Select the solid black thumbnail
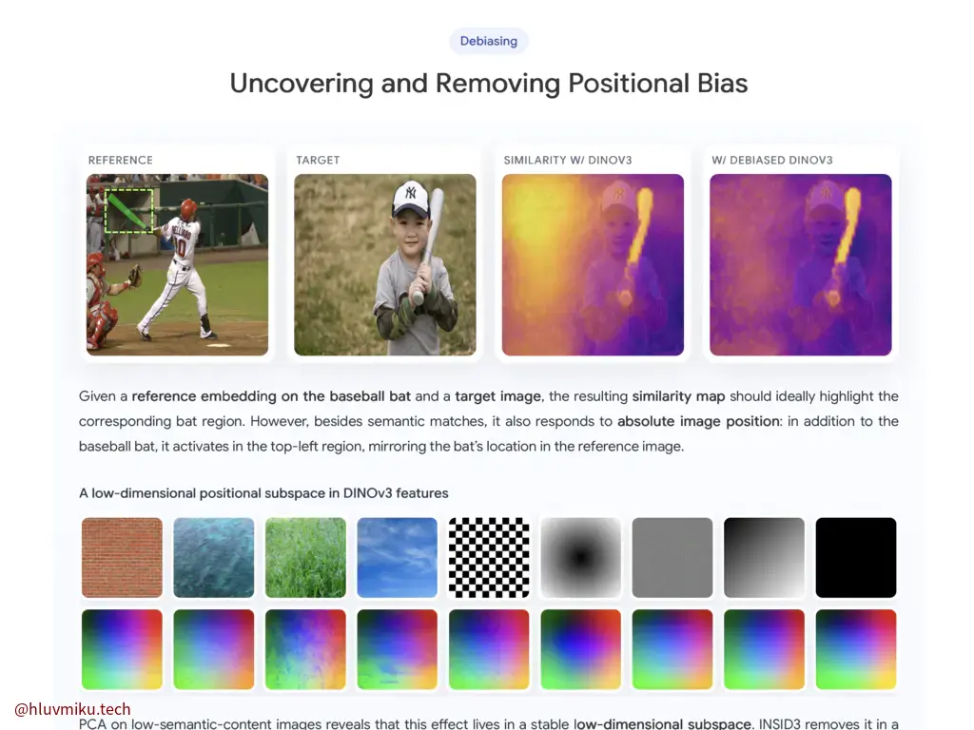Image resolution: width=974 pixels, height=730 pixels. 856,557
